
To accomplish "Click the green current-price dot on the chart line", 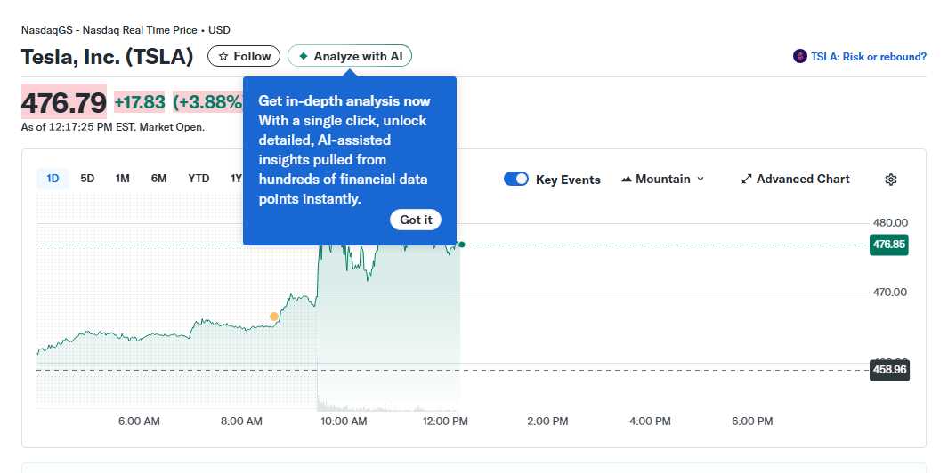I will (x=461, y=245).
